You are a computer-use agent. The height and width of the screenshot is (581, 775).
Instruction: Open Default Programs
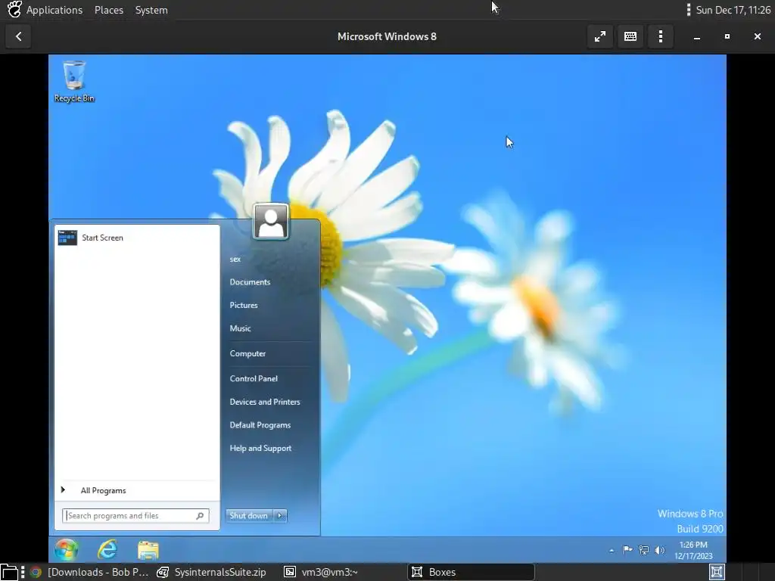coord(260,425)
